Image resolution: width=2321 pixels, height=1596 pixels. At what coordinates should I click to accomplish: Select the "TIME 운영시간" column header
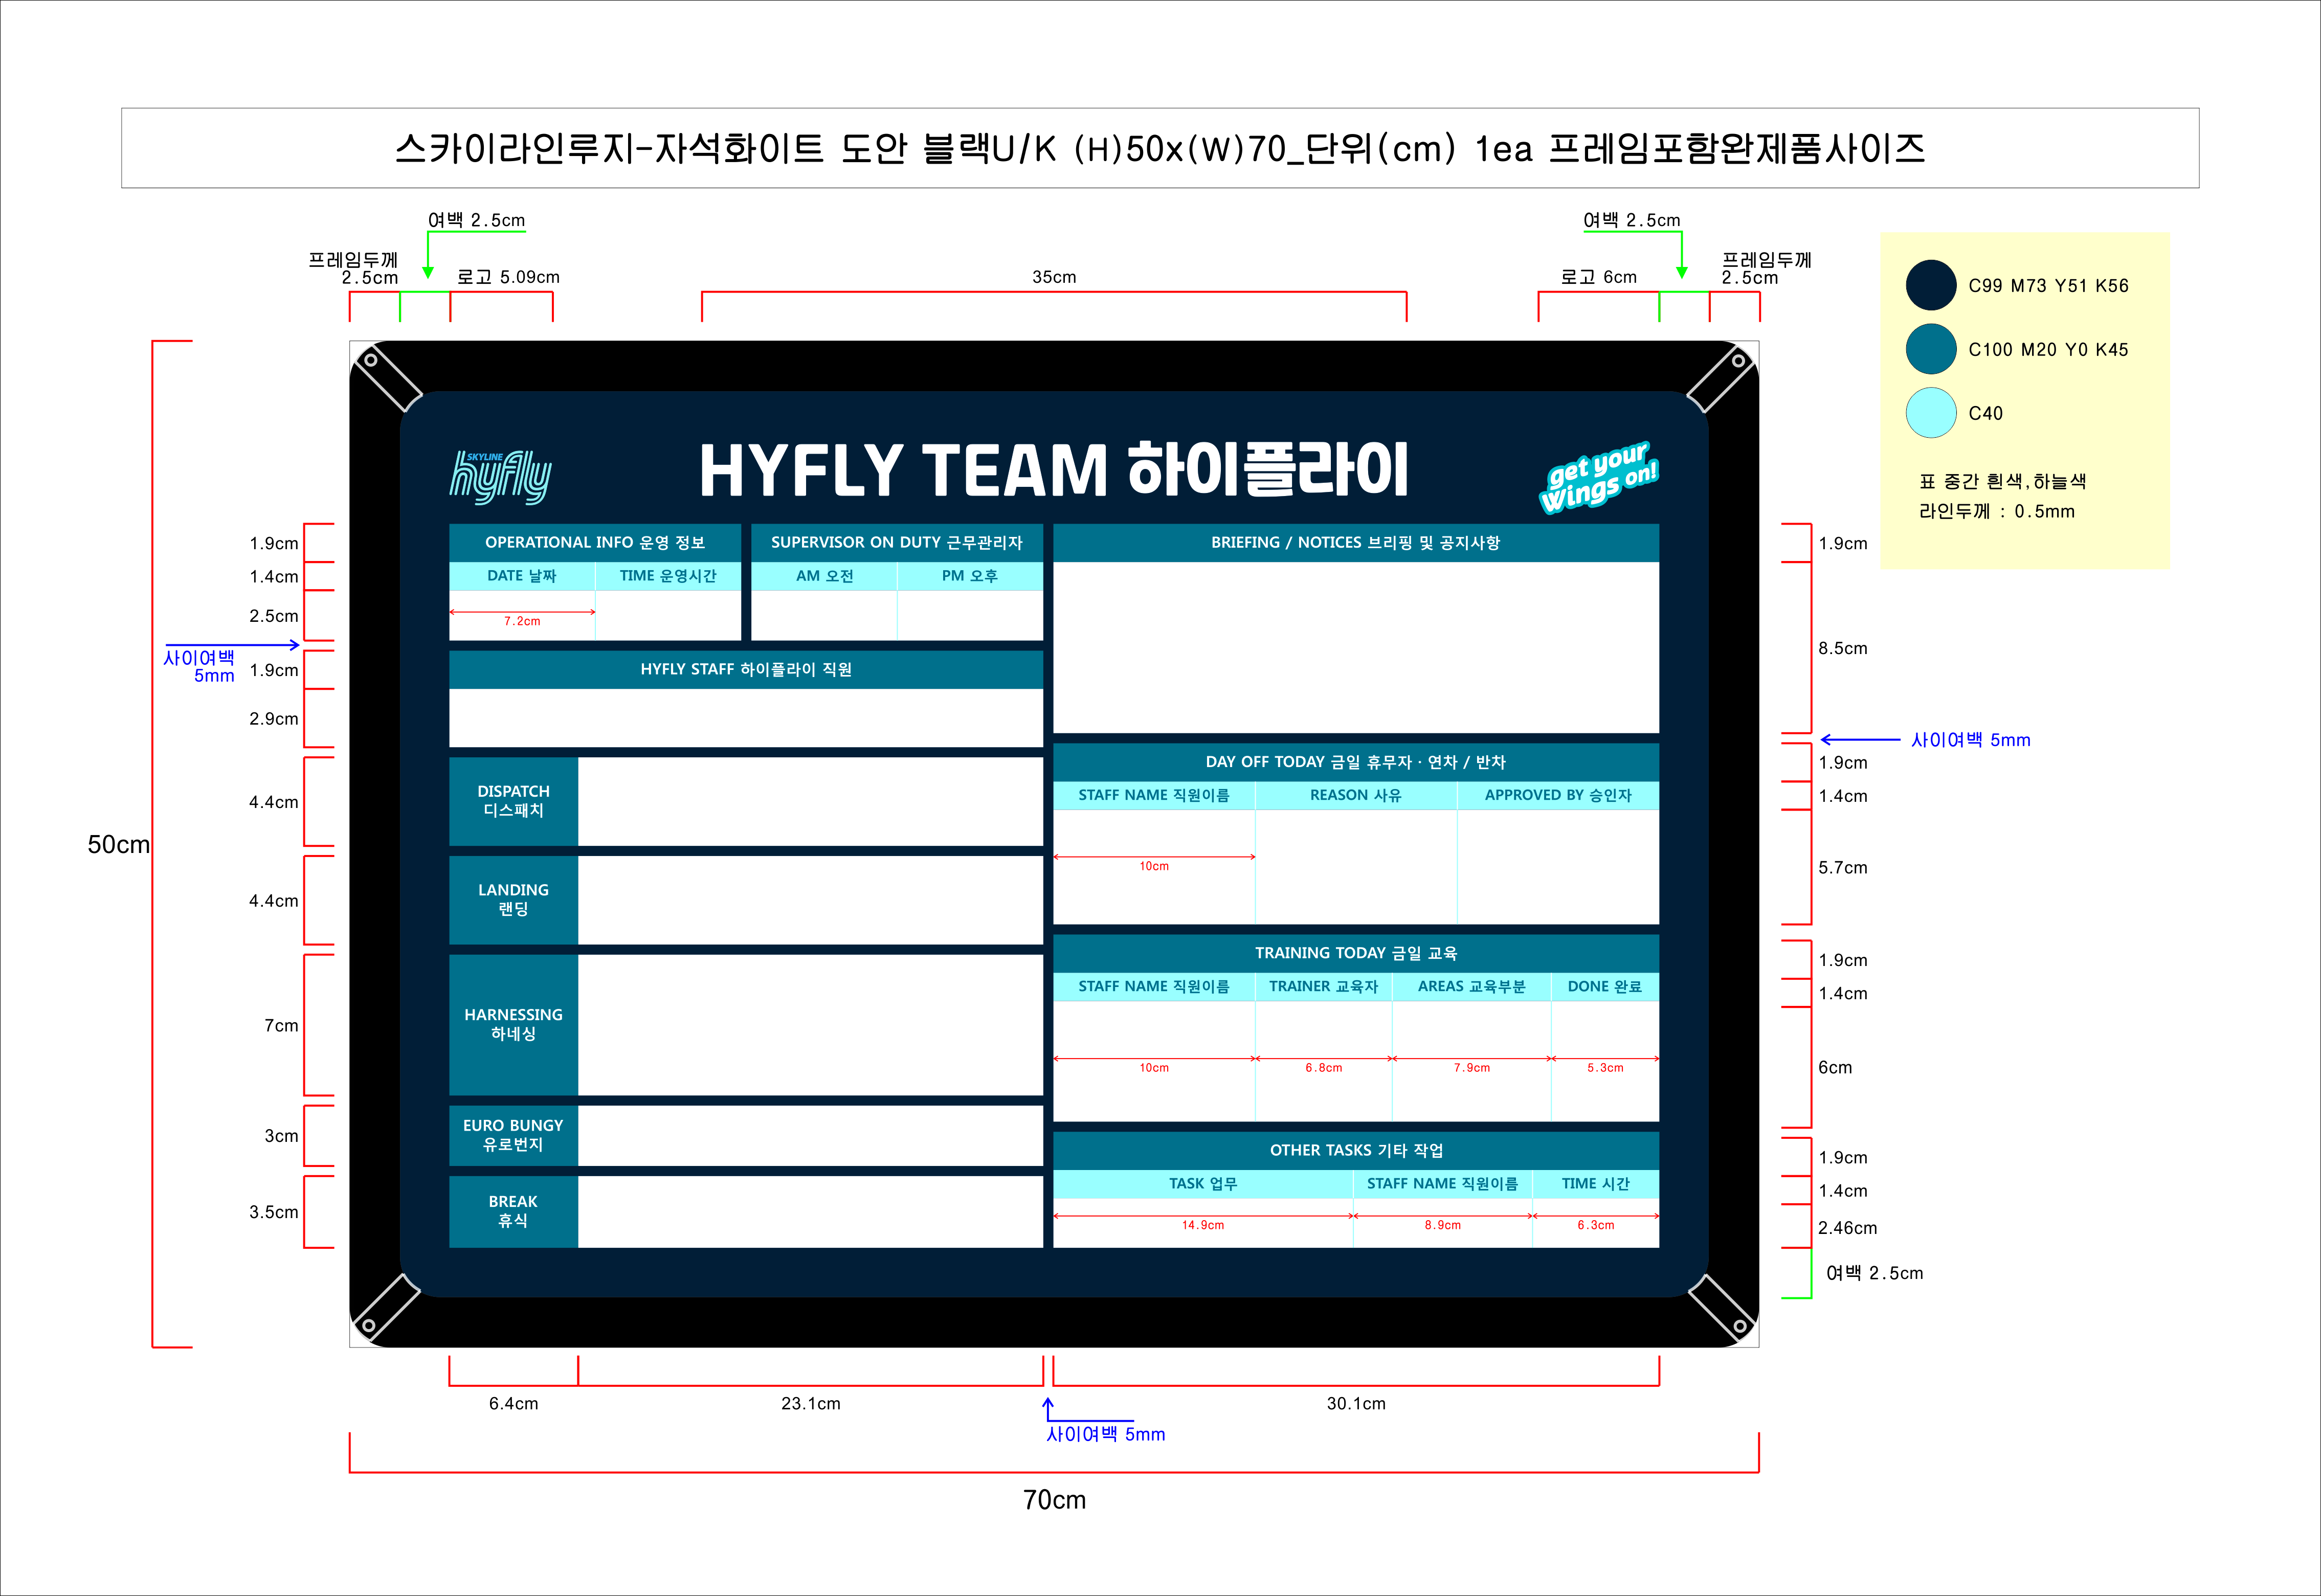point(668,576)
